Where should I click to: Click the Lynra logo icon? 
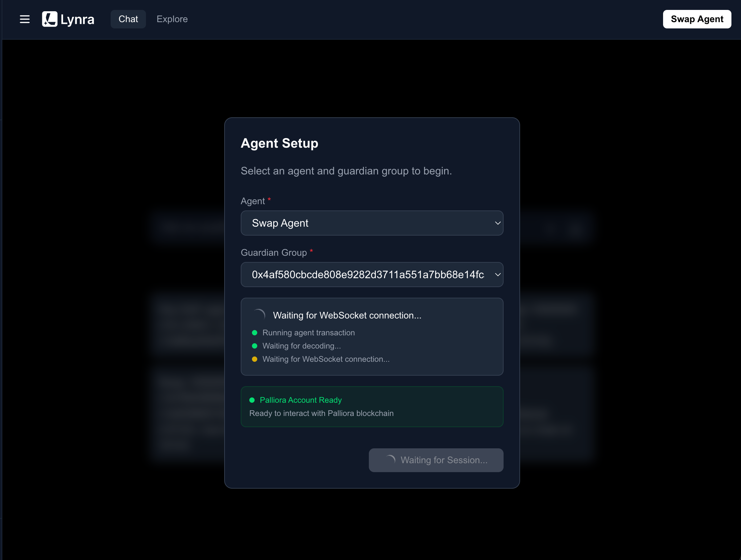click(50, 19)
